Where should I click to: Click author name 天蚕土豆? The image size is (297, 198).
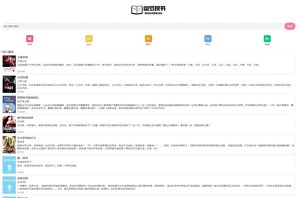[22, 61]
